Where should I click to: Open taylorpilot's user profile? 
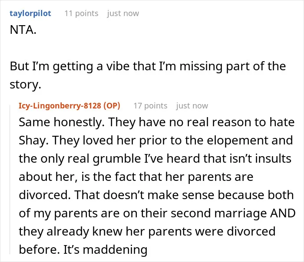[30, 13]
